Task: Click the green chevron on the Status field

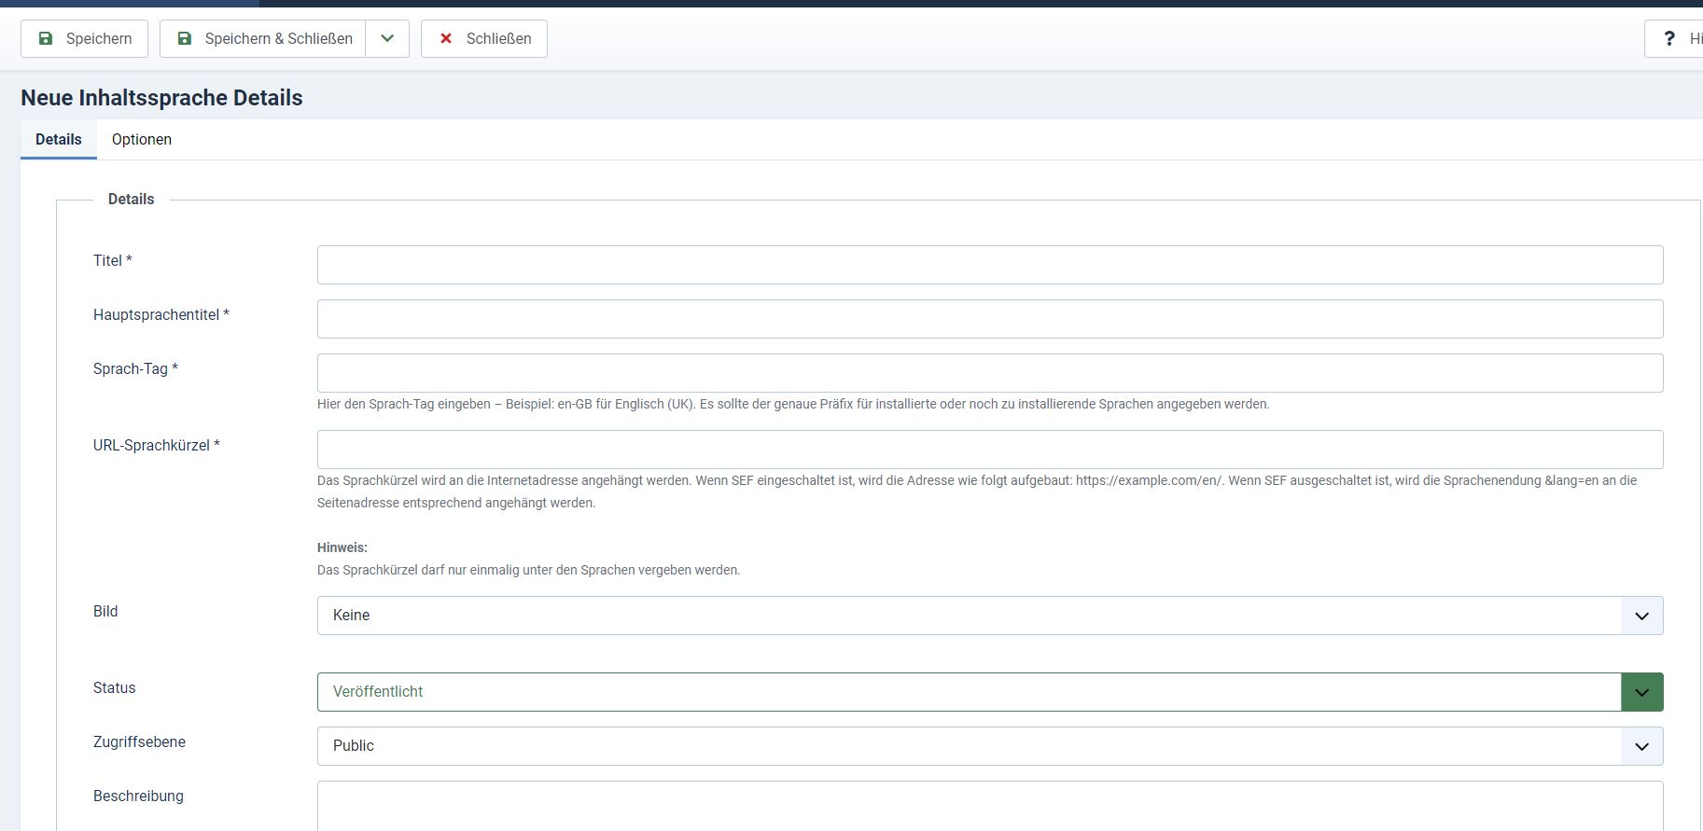Action: 1641,692
